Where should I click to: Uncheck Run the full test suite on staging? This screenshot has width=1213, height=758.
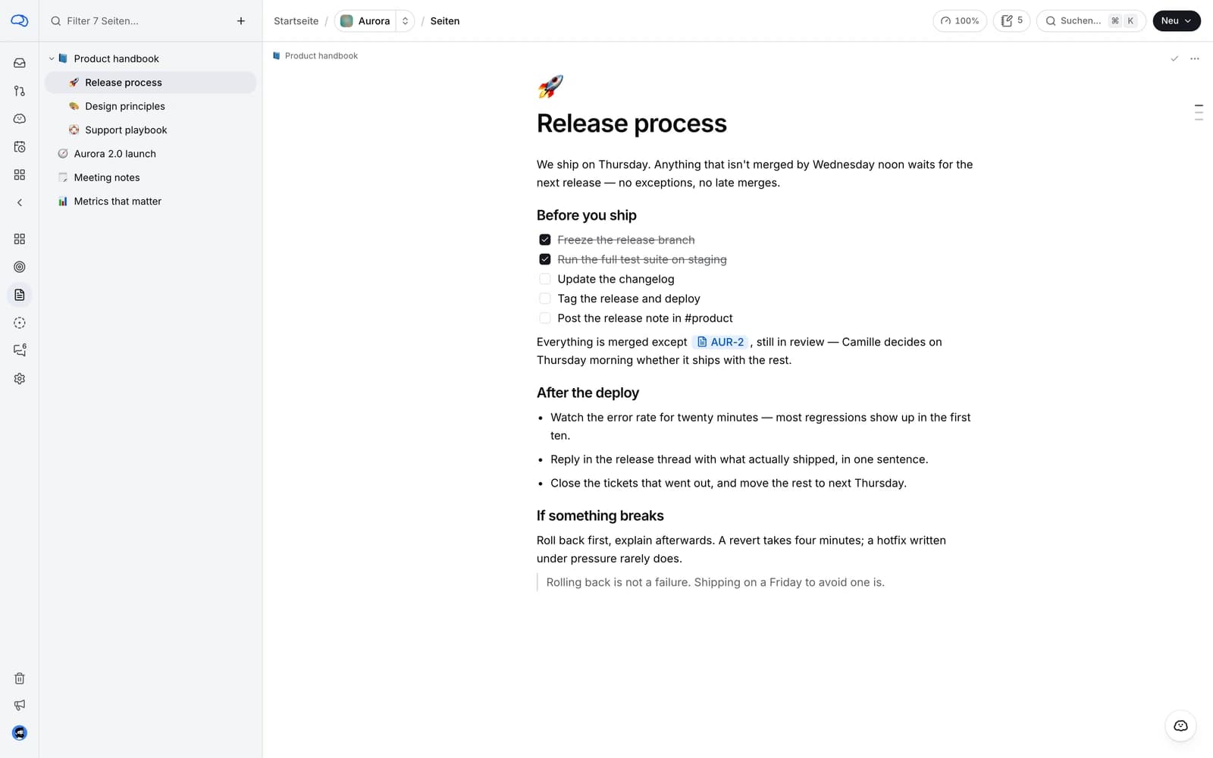point(544,259)
